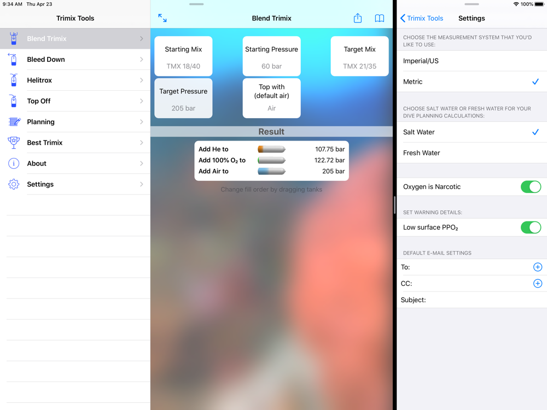This screenshot has height=410, width=547.
Task: Click the Bleed Down tank icon
Action: tap(13, 59)
